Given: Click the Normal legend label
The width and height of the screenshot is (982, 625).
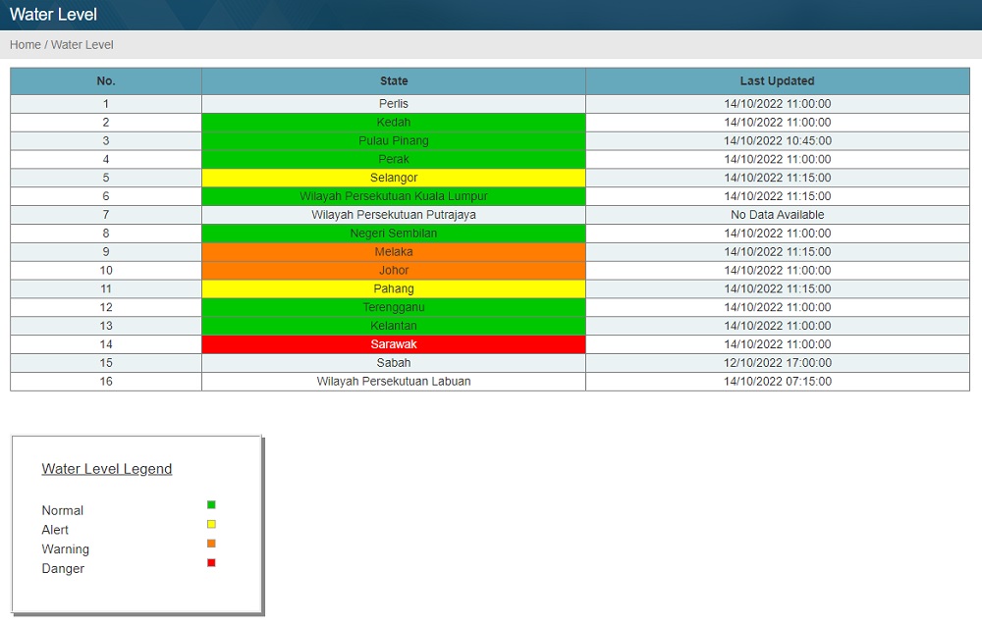Looking at the screenshot, I should point(62,510).
